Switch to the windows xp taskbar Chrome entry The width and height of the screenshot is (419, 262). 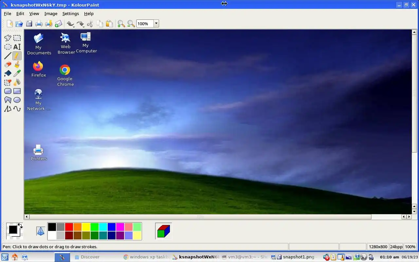click(x=146, y=257)
